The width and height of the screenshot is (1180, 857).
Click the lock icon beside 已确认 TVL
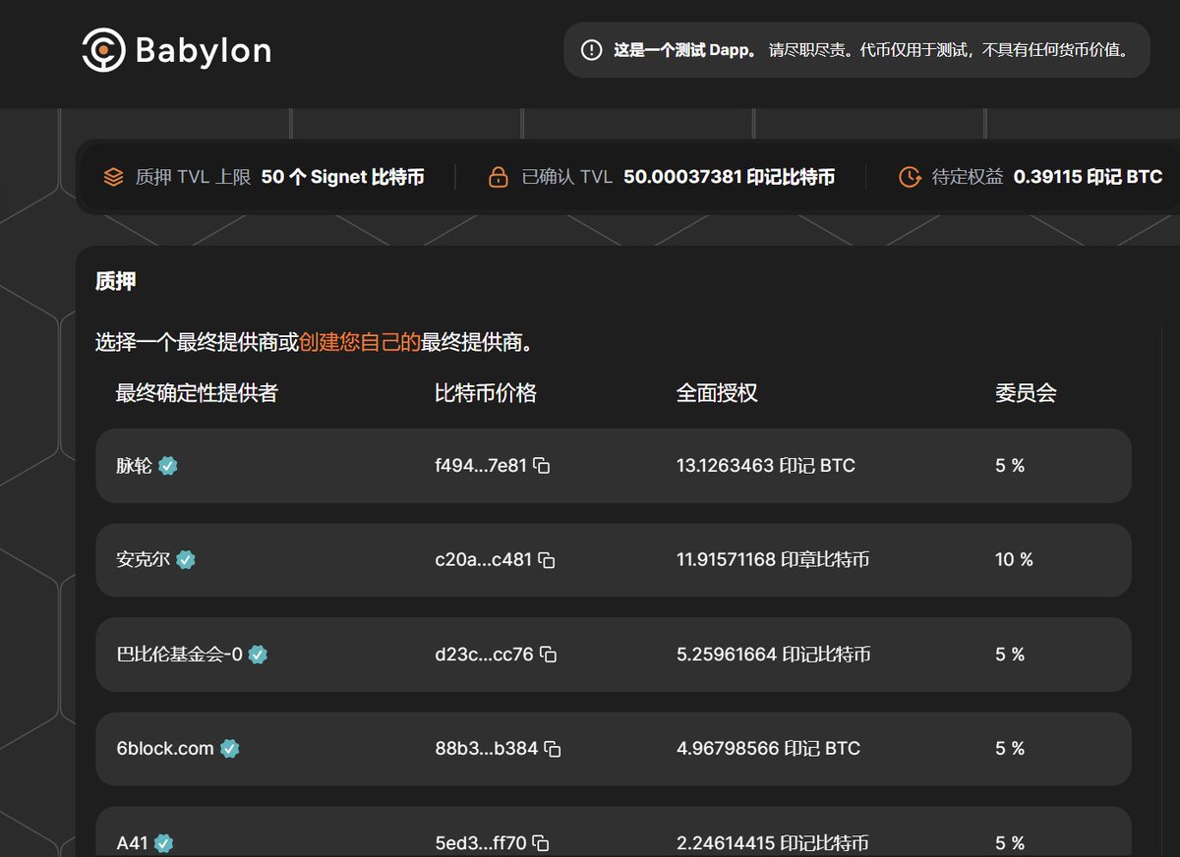pyautogui.click(x=499, y=177)
